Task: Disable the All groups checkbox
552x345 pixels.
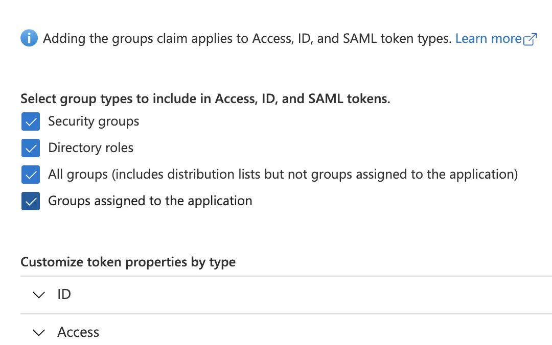Action: click(31, 175)
